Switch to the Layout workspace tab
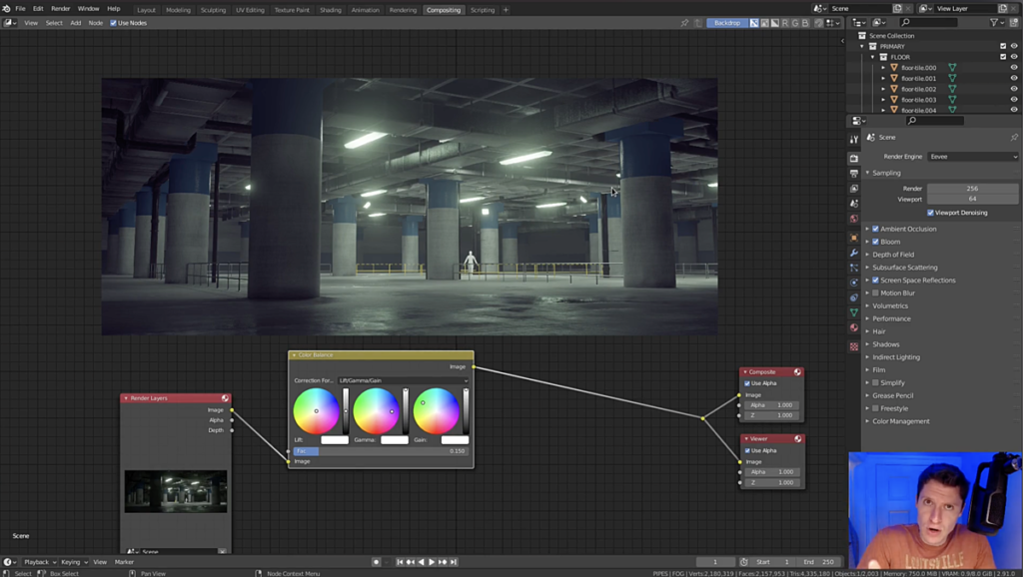 click(x=146, y=10)
